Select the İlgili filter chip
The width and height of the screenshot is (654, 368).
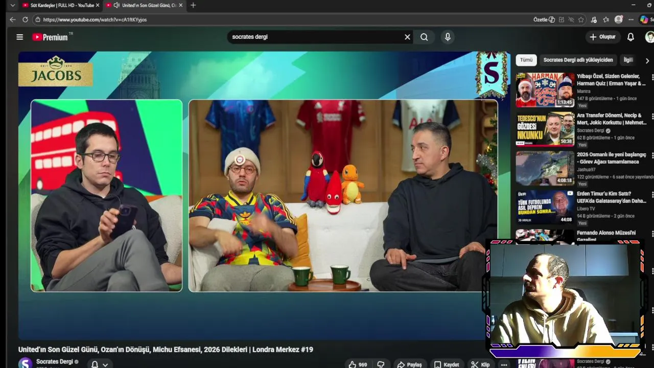point(628,60)
